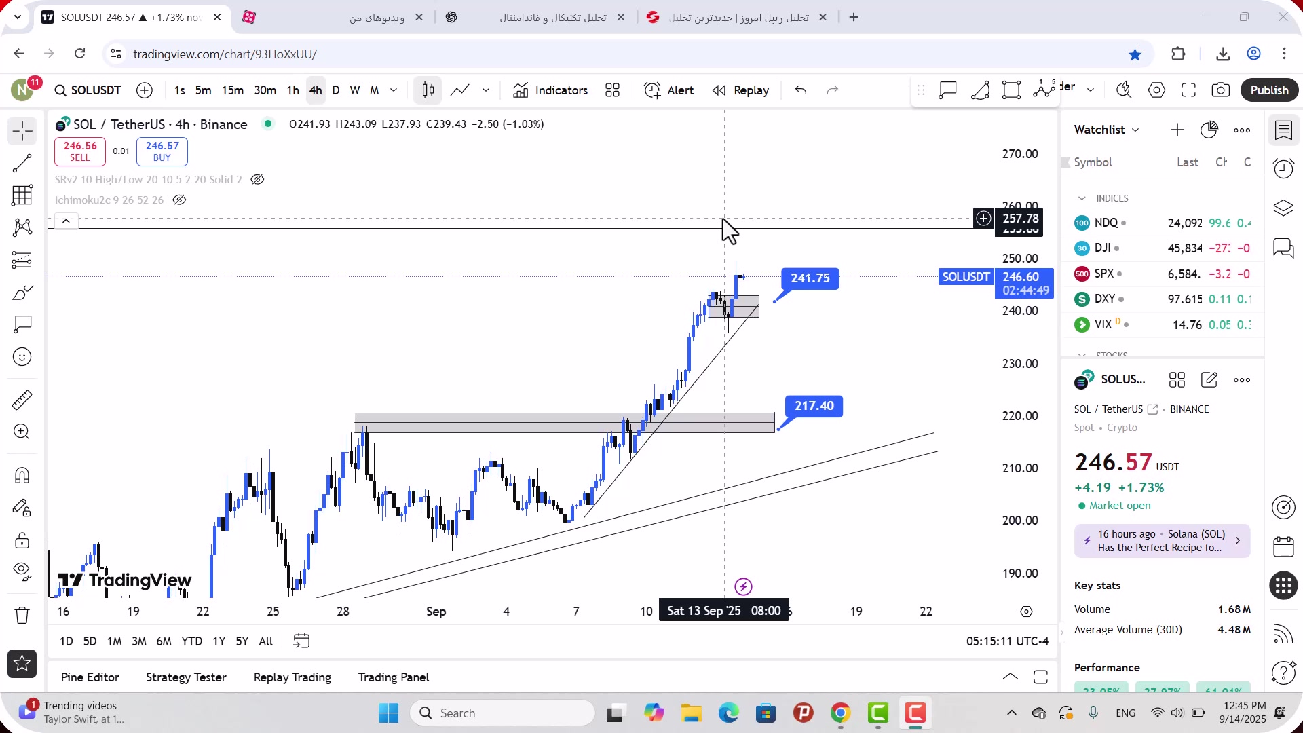Viewport: 1303px width, 733px height.
Task: Open object tree layers icon
Action: click(x=1283, y=208)
